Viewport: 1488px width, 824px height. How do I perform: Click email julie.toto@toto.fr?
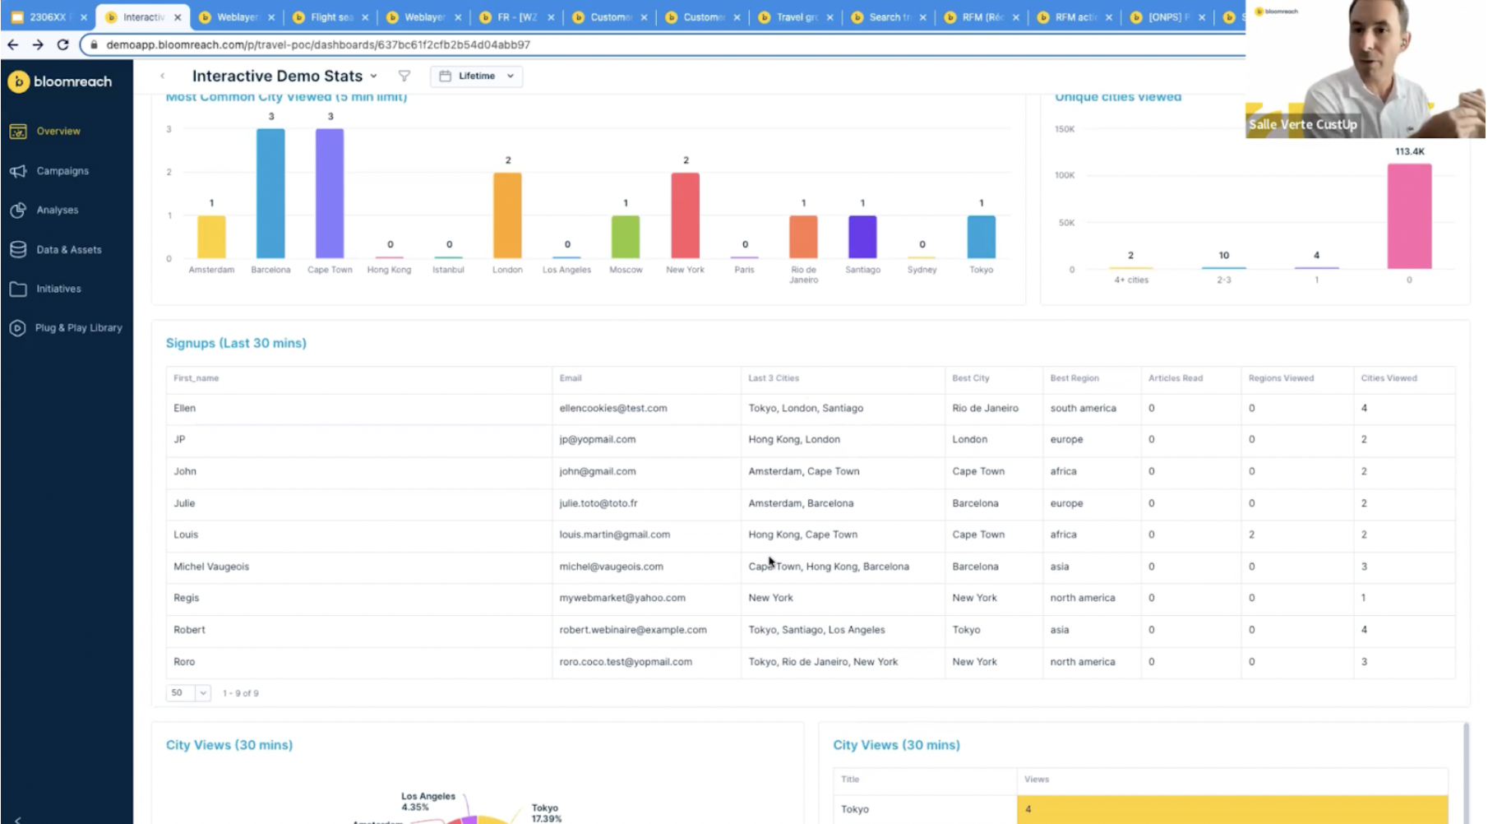click(x=598, y=503)
